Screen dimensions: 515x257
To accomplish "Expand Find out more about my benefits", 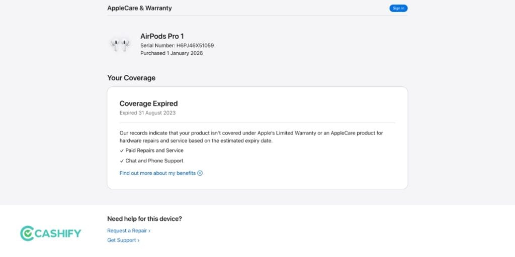I will tap(161, 173).
